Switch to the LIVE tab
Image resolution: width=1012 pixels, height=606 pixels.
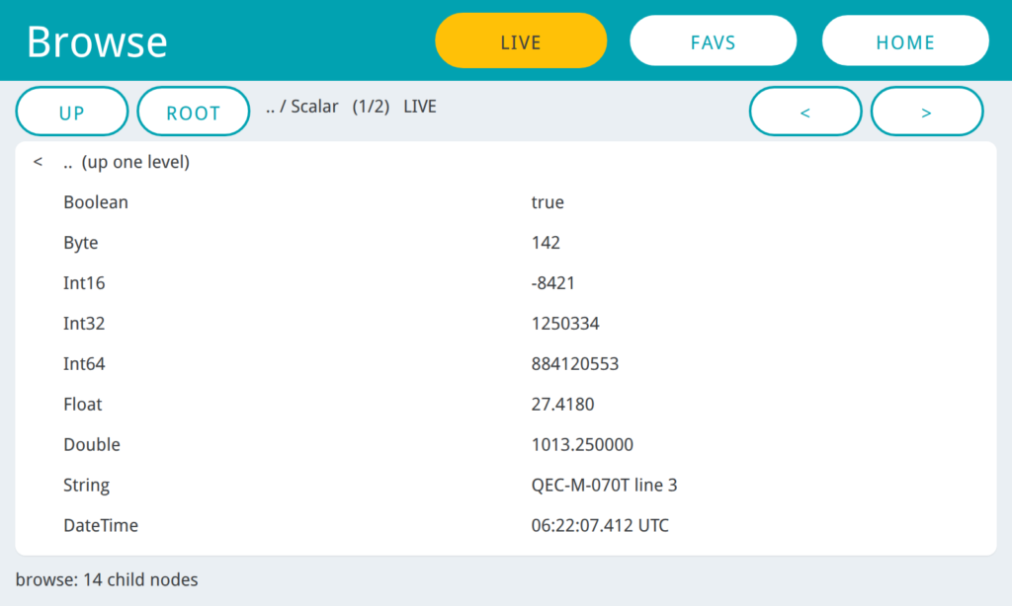(521, 40)
